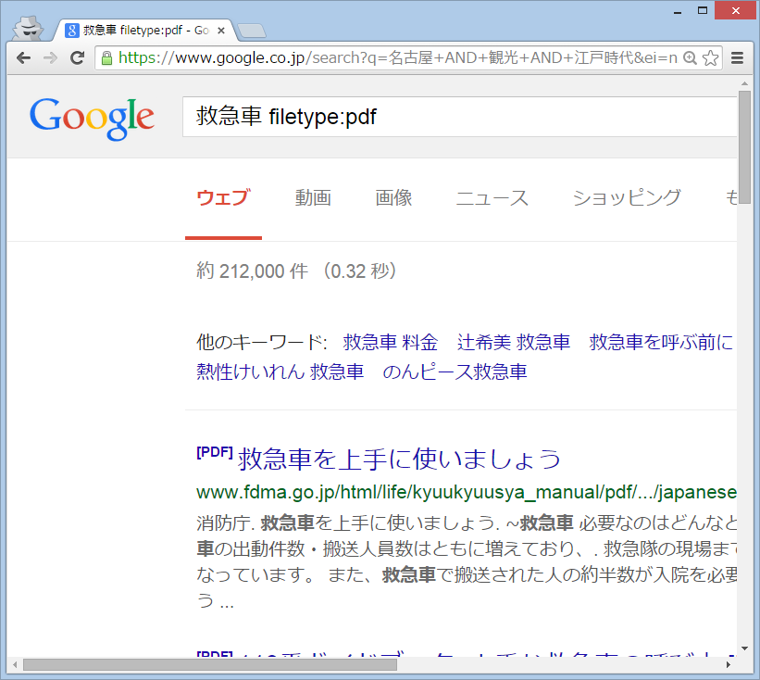Open the 救急車を上手に使いましょう PDF result
This screenshot has height=680, width=760.
pyautogui.click(x=399, y=459)
